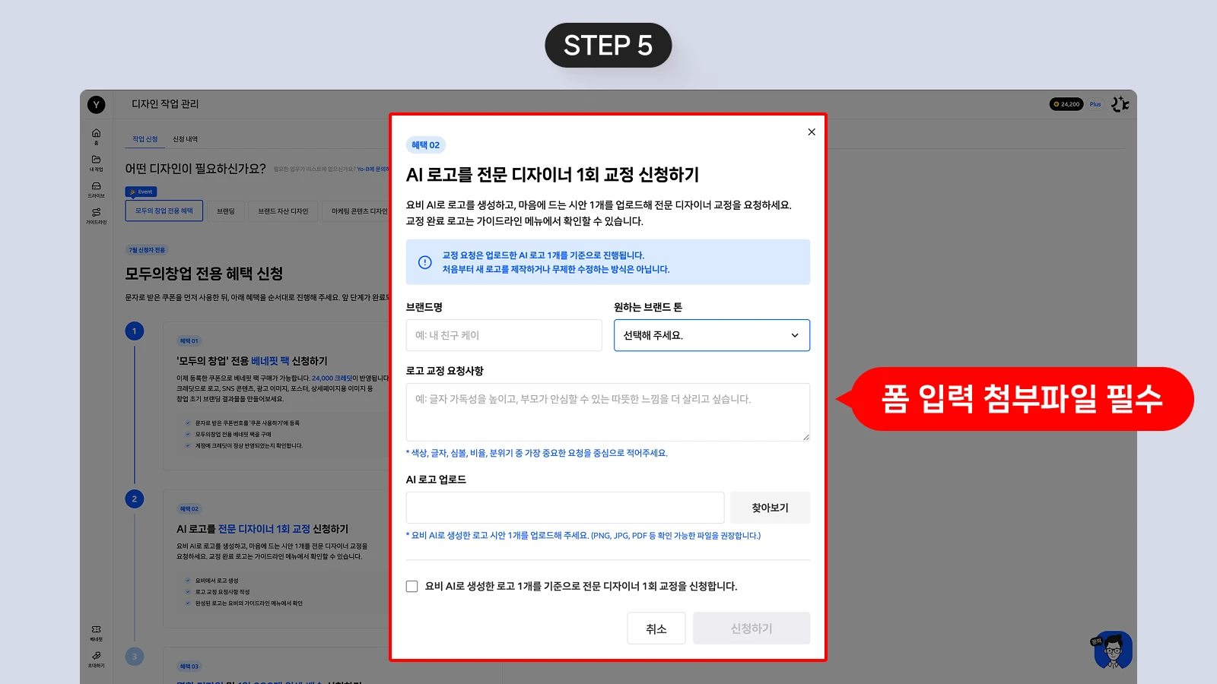Select the 브랜드 자산 디자인 category
This screenshot has height=684, width=1217.
[x=283, y=211]
